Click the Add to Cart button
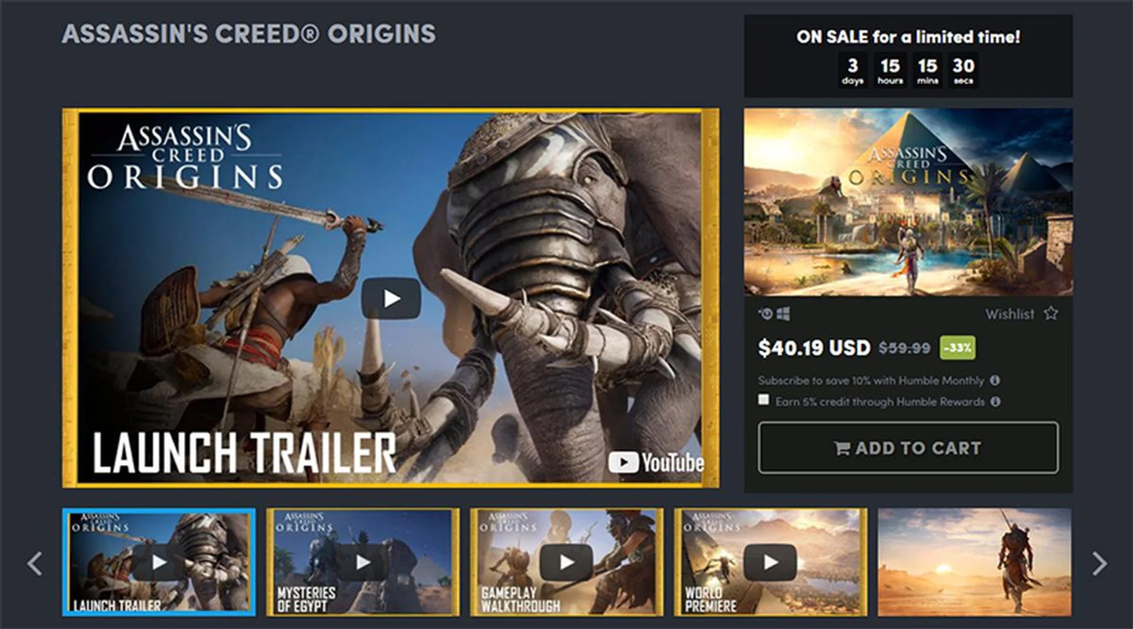 click(x=908, y=447)
